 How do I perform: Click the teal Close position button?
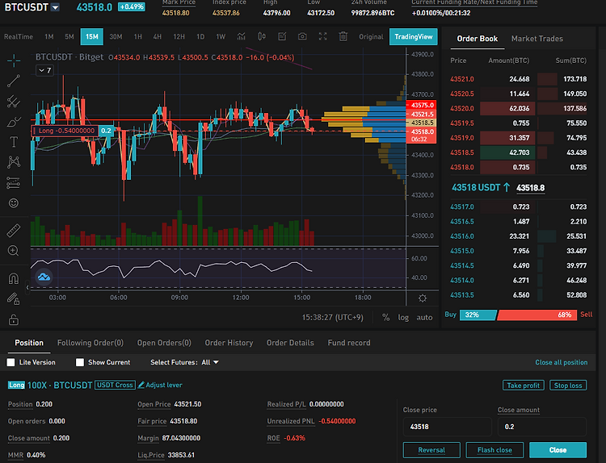pos(558,450)
